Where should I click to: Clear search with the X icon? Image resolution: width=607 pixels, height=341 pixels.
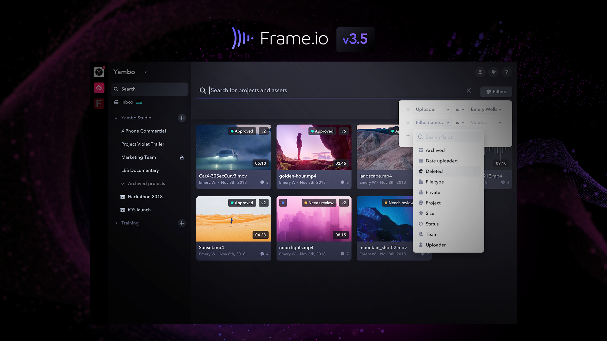tap(469, 91)
